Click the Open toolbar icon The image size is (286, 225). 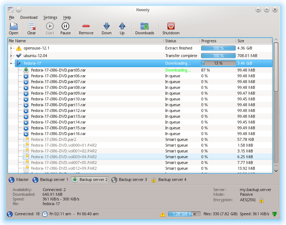[x=13, y=26]
